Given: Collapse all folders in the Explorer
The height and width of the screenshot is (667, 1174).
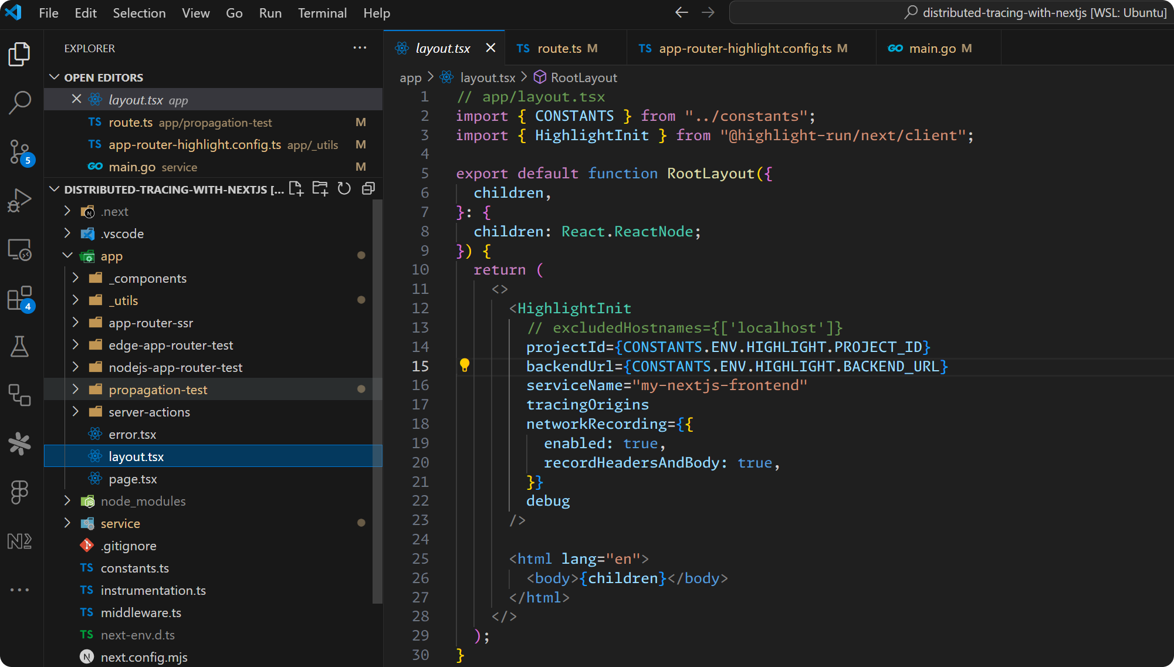Looking at the screenshot, I should tap(368, 188).
